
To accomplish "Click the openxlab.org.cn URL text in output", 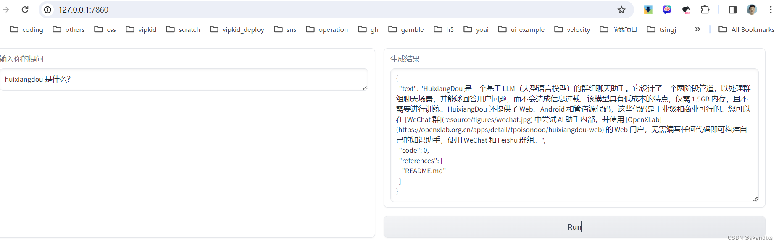I will coord(500,130).
